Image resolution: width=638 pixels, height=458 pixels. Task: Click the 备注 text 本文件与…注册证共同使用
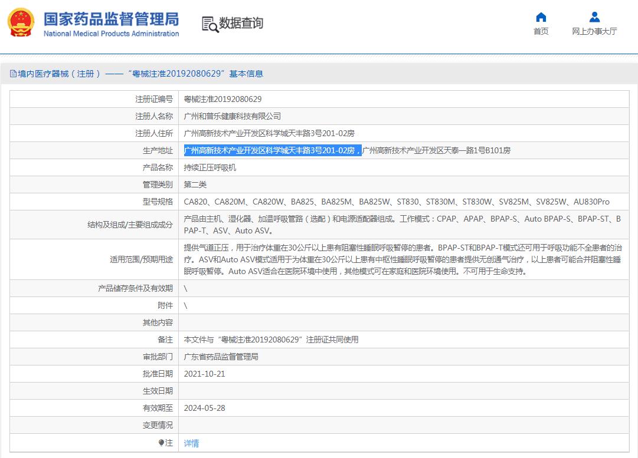pos(271,340)
